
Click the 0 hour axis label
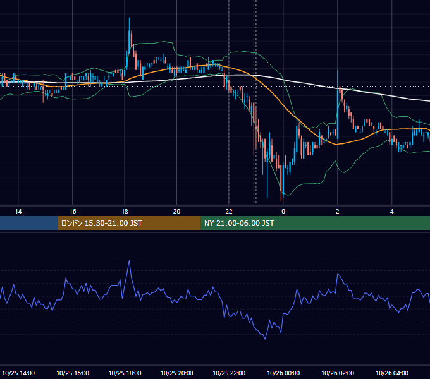pos(283,212)
